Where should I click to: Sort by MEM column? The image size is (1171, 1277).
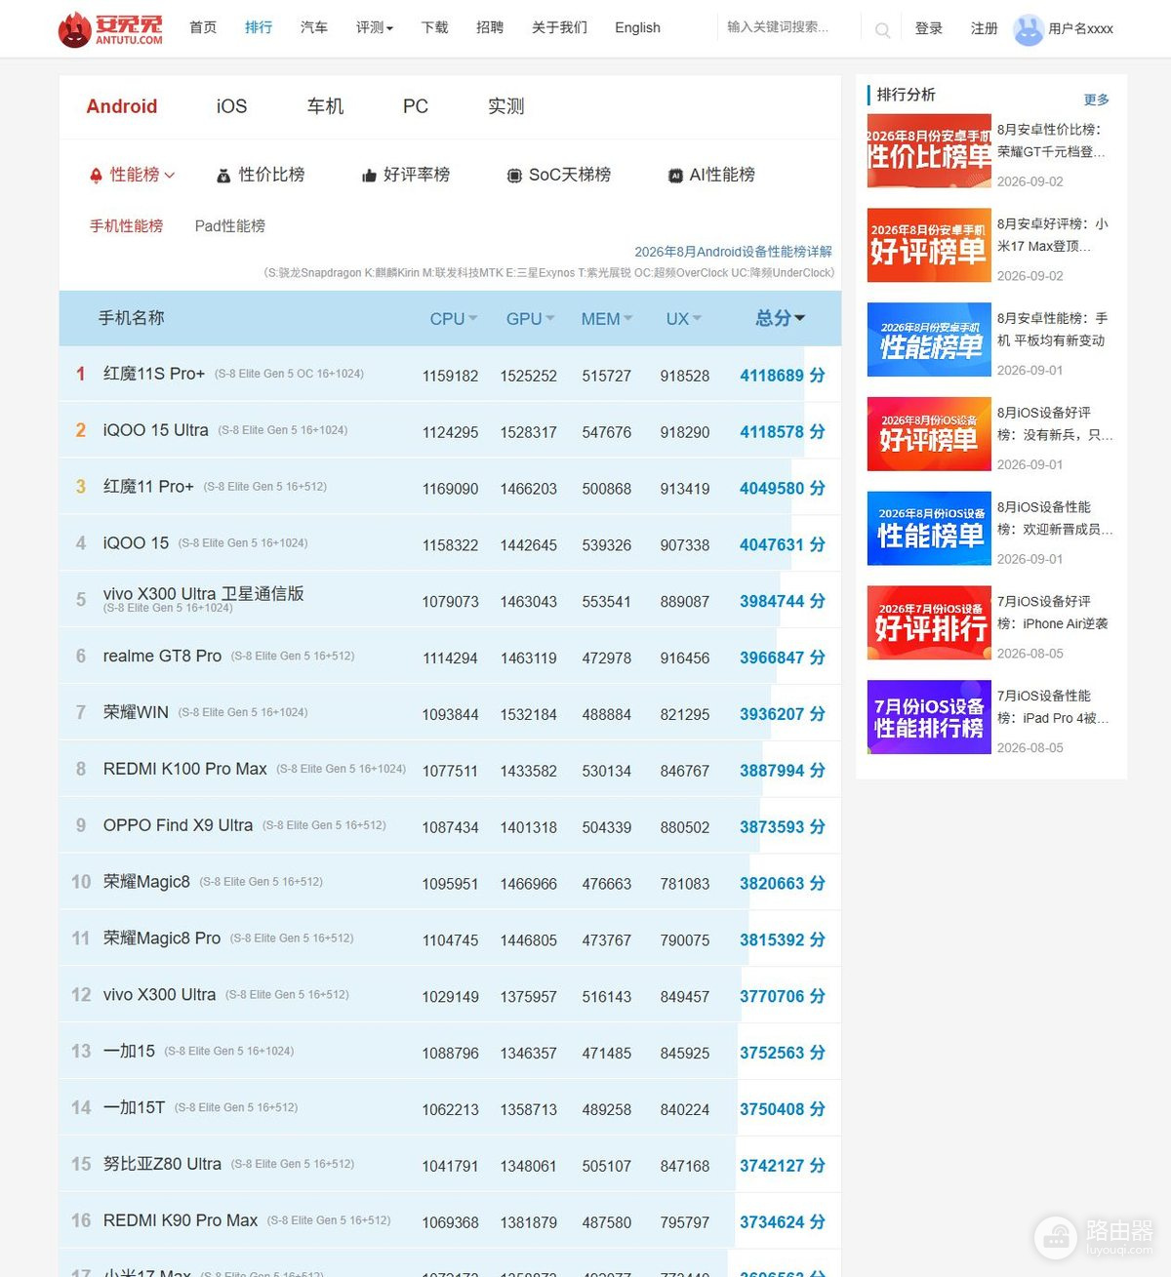point(607,319)
